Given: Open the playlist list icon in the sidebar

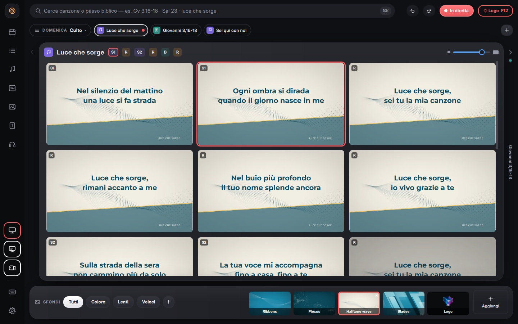Looking at the screenshot, I should pyautogui.click(x=12, y=51).
